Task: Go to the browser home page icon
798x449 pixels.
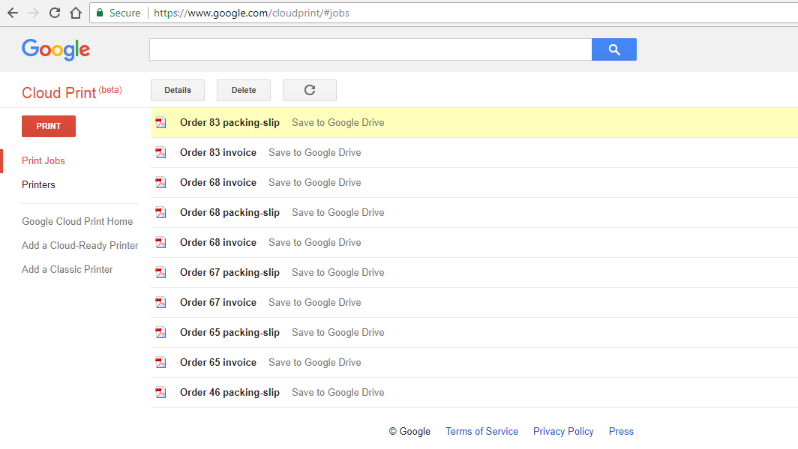Action: click(76, 13)
